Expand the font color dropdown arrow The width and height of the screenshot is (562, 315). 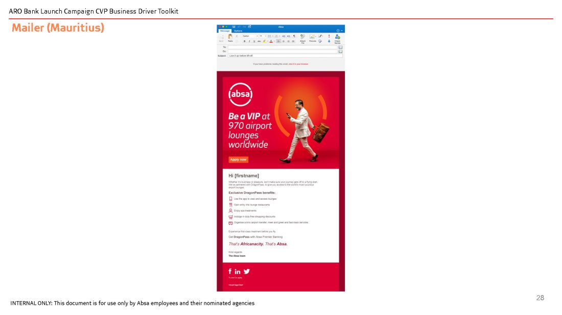pos(274,41)
